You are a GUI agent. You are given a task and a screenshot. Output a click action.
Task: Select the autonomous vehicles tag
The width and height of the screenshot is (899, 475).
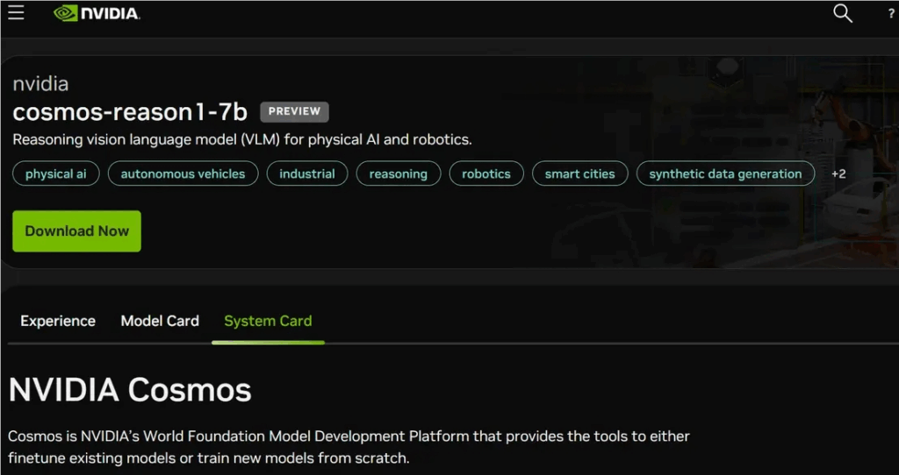click(x=183, y=174)
